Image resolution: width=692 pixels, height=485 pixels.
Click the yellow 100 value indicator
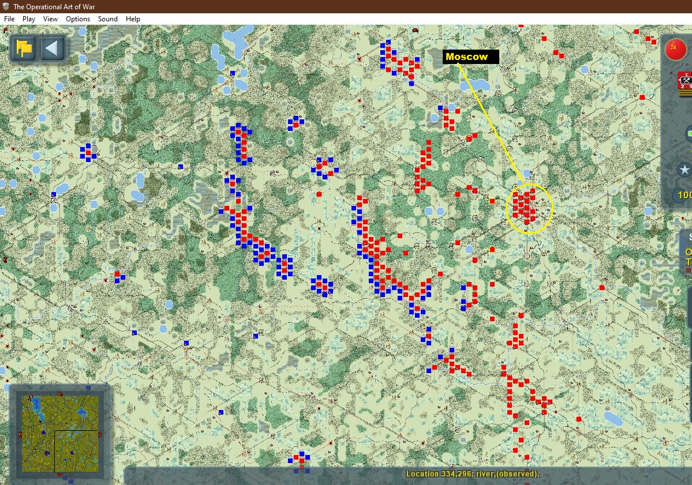pos(684,195)
